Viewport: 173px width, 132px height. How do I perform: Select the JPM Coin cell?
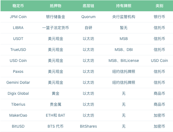pyautogui.click(x=18, y=17)
